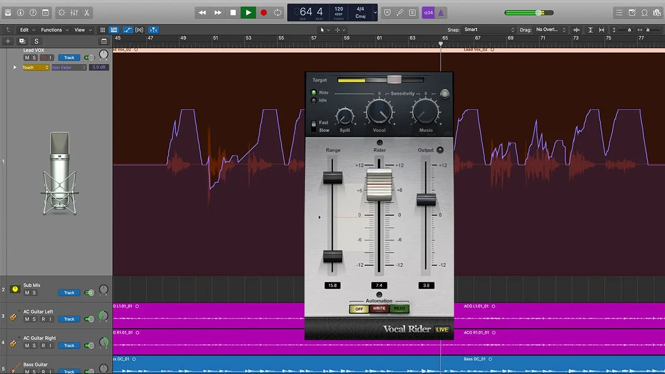Image resolution: width=665 pixels, height=374 pixels.
Task: Enable WRITE automation in Vocal Rider
Action: tap(379, 309)
